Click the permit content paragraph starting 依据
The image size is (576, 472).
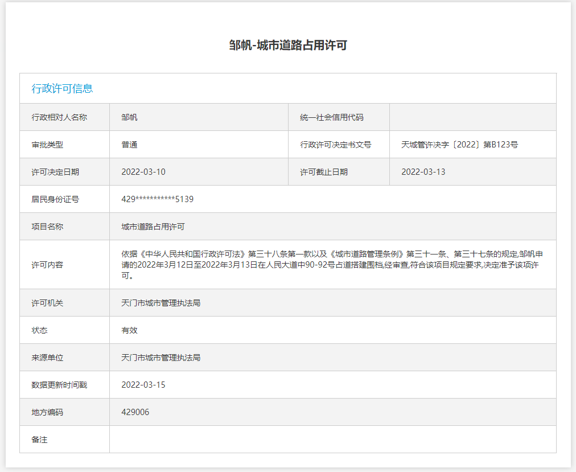[332, 265]
